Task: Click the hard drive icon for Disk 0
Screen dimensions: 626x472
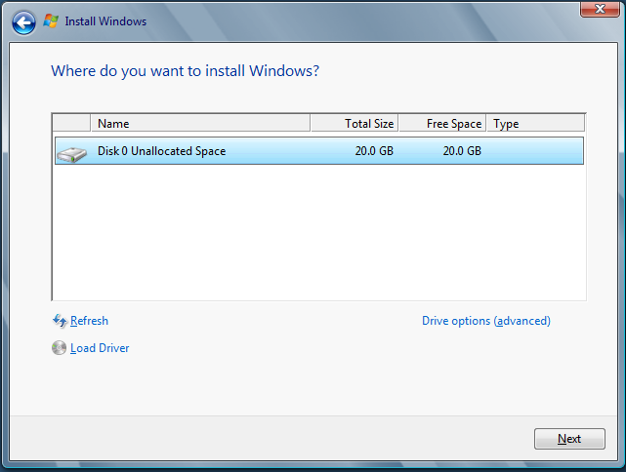Action: click(72, 154)
